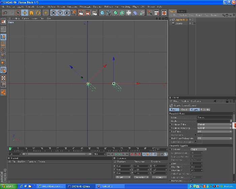Open the Rendering menu
This screenshot has height=189, width=236.
[125, 7]
